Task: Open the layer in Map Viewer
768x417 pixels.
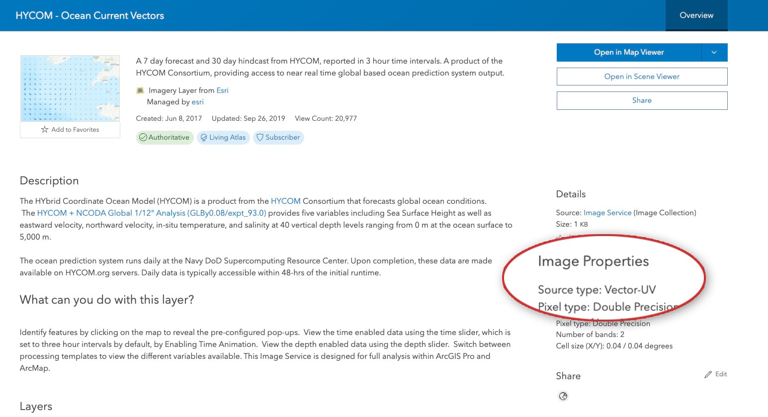Action: 628,52
